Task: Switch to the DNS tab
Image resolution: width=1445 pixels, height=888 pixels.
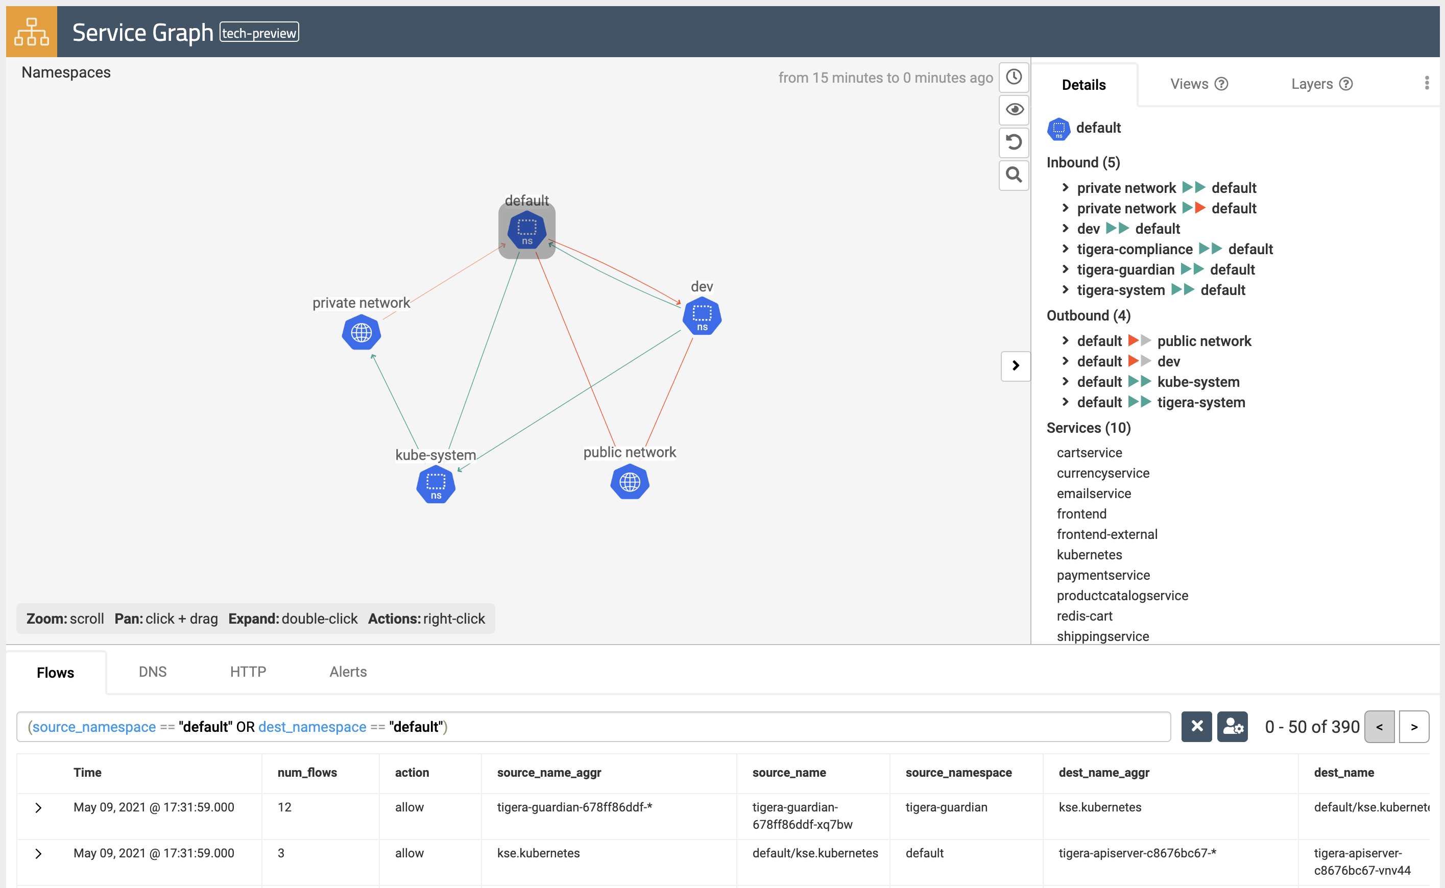Action: pyautogui.click(x=152, y=672)
